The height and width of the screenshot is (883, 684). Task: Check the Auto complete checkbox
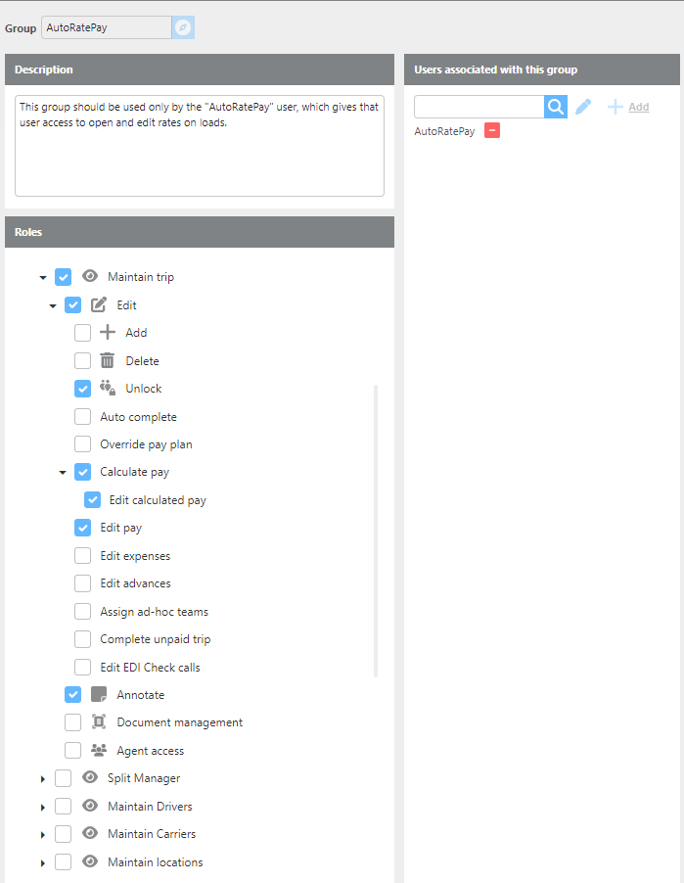[x=83, y=417]
